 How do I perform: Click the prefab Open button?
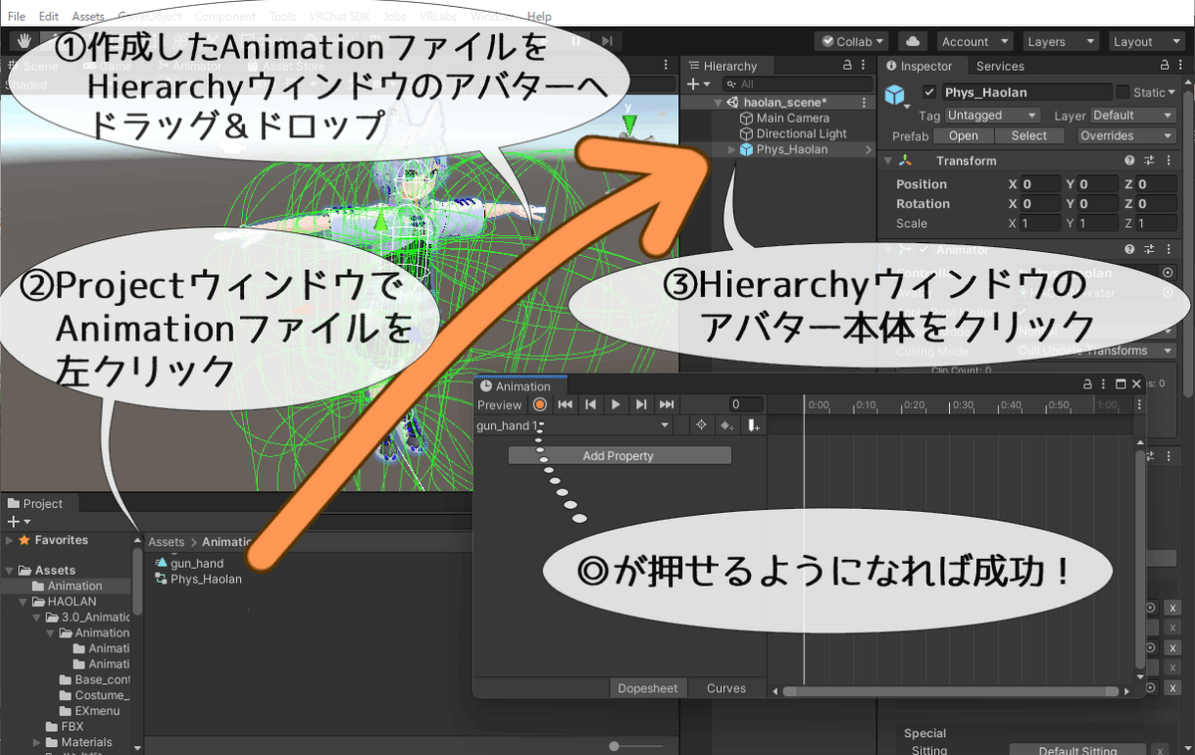pyautogui.click(x=963, y=135)
